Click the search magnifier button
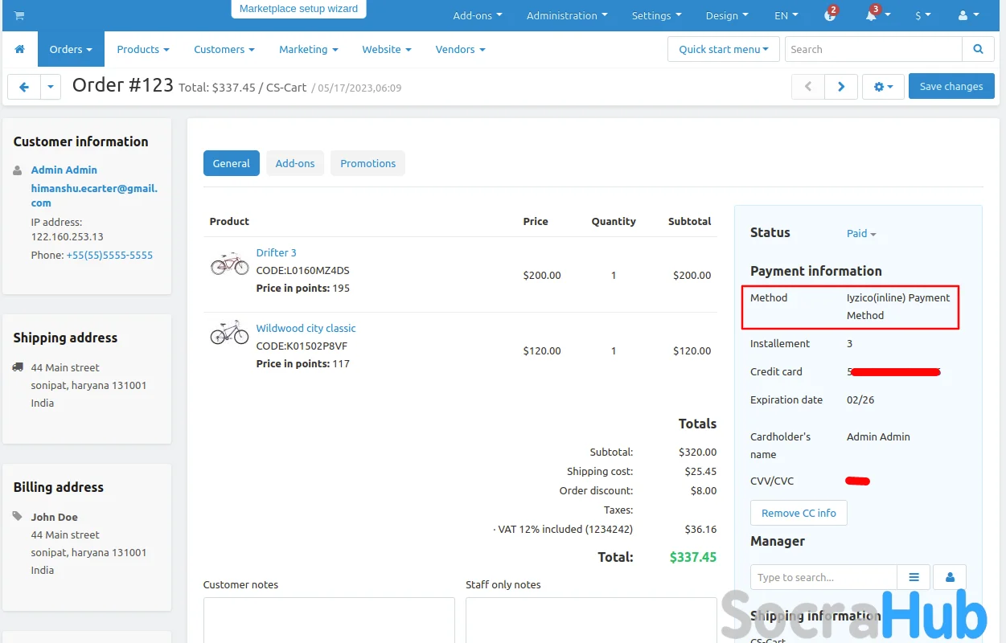The image size is (1006, 643). (x=978, y=49)
